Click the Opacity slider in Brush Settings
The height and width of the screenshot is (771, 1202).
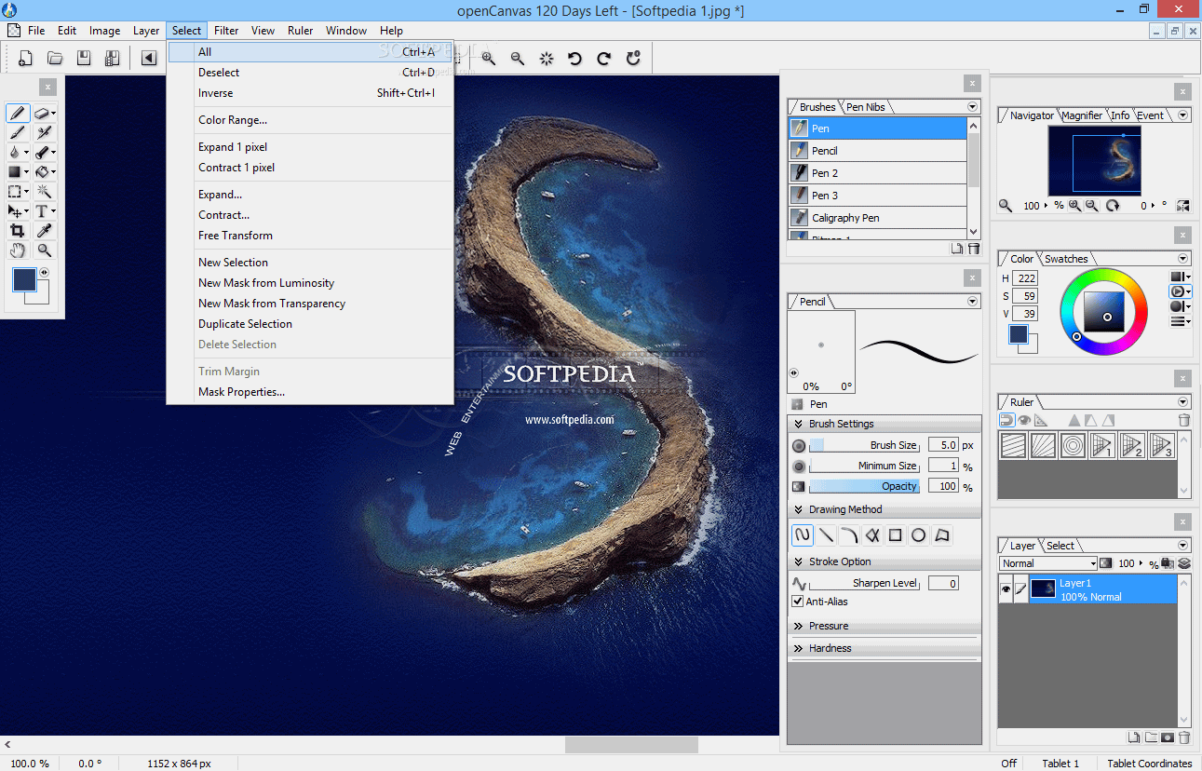point(865,486)
